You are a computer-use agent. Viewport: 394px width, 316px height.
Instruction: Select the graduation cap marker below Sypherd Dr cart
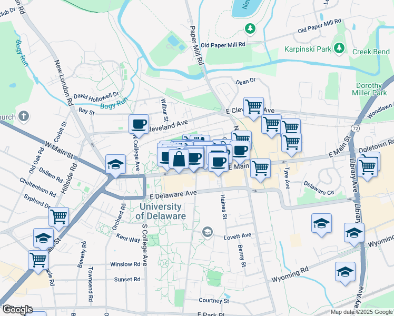point(43,239)
